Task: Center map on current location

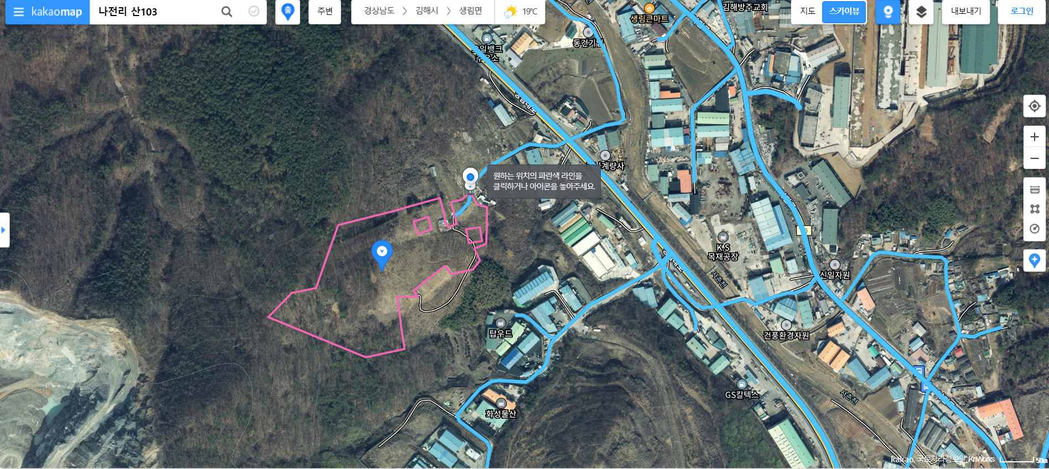Action: 1034,106
